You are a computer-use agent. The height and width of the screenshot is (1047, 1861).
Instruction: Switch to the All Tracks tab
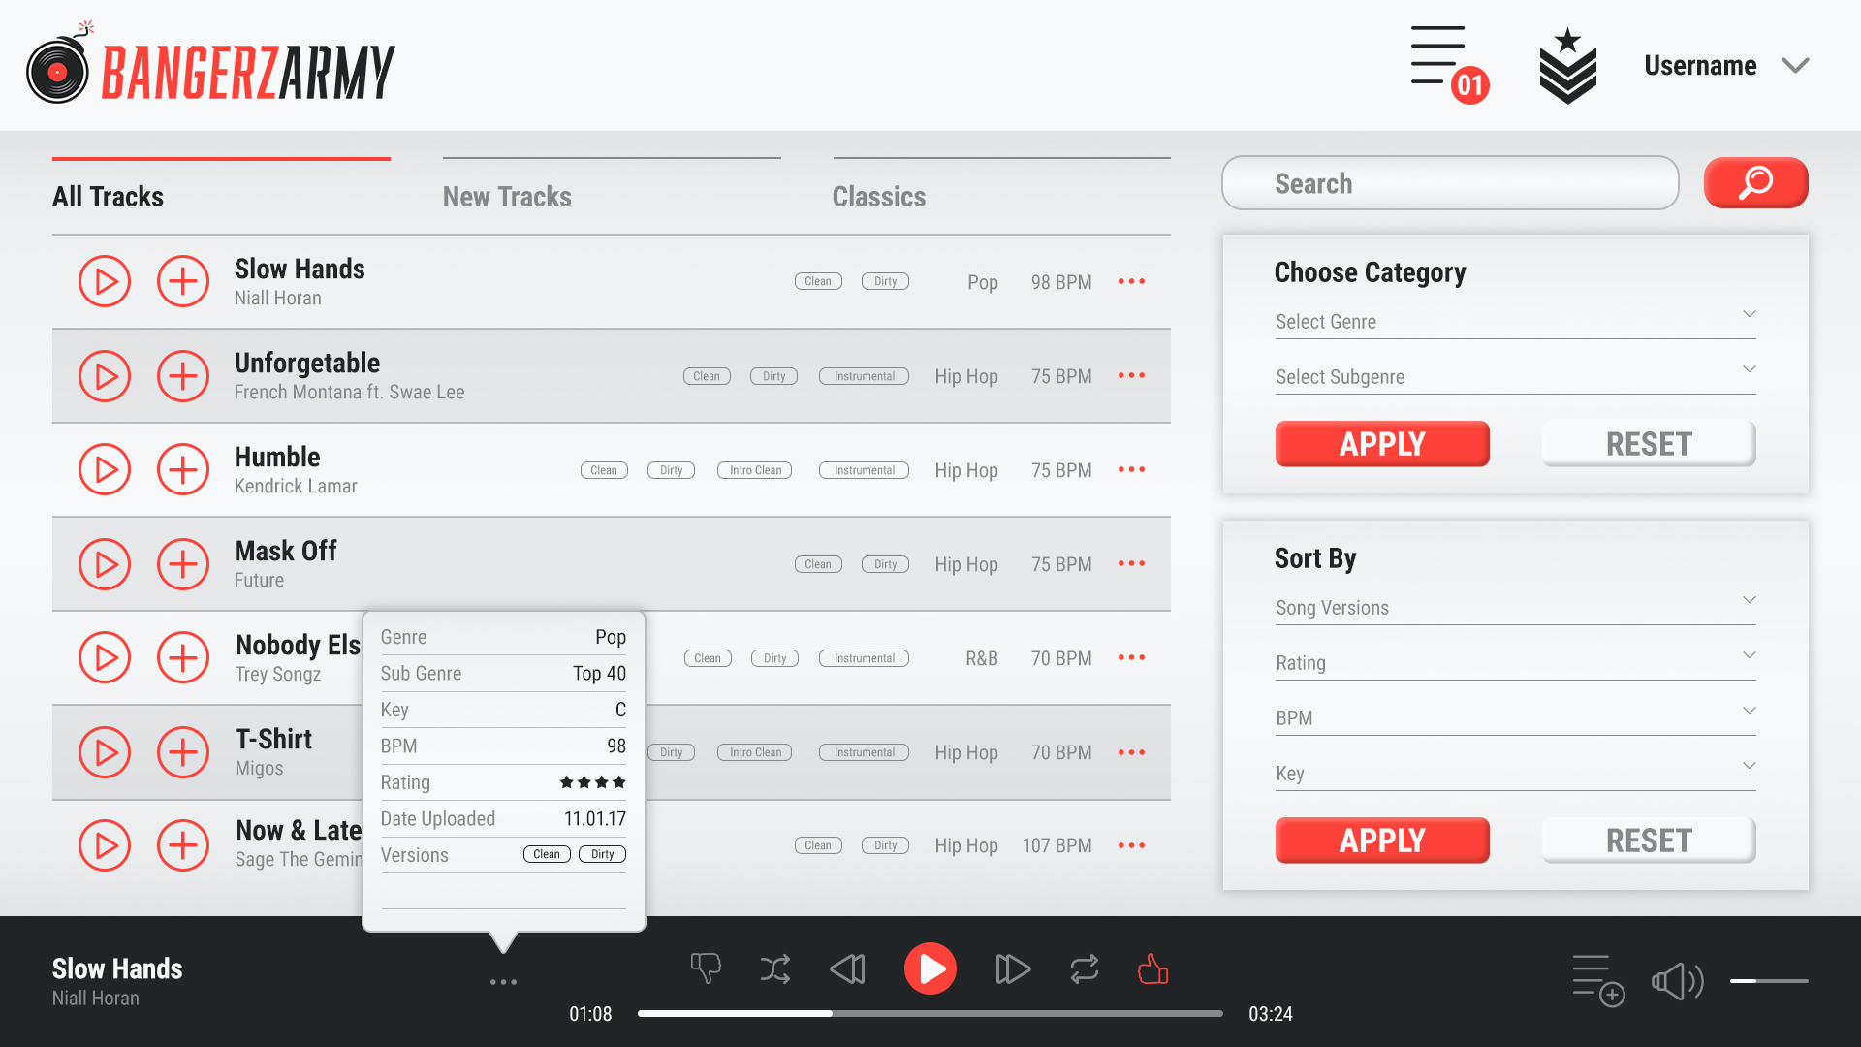(x=108, y=196)
